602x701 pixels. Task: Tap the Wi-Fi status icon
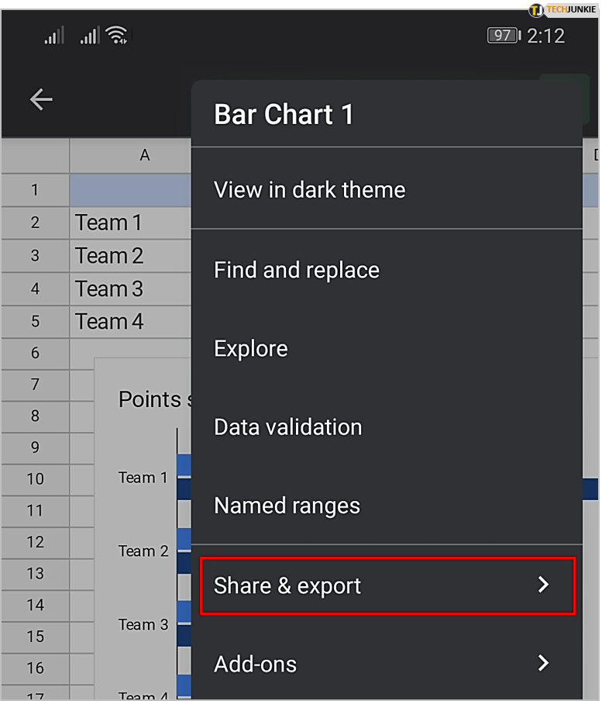point(117,35)
